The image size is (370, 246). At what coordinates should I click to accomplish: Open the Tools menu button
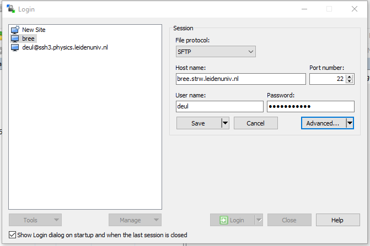coord(35,220)
